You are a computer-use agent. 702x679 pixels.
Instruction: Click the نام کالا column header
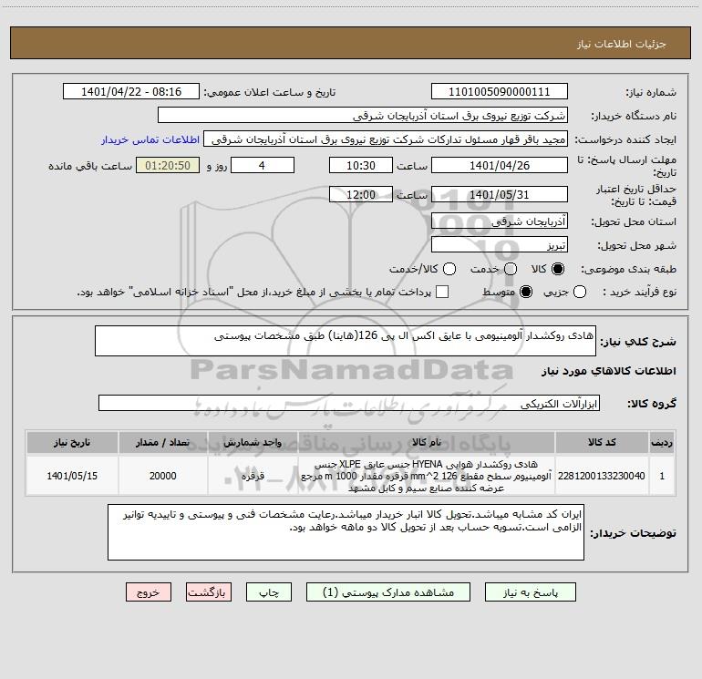pos(427,442)
